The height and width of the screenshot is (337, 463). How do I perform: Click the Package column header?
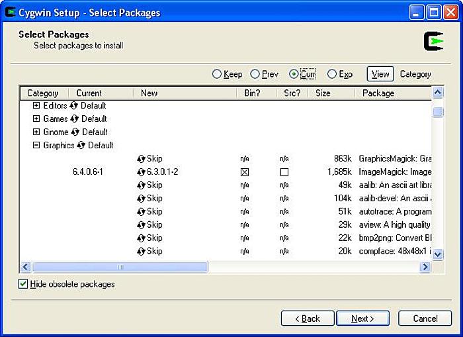(393, 93)
